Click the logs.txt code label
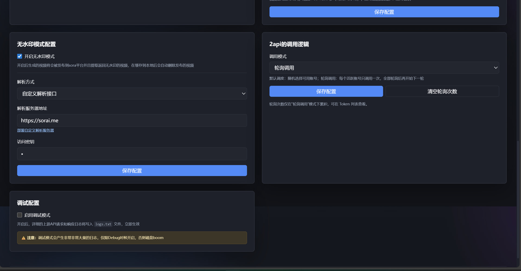 pyautogui.click(x=103, y=224)
